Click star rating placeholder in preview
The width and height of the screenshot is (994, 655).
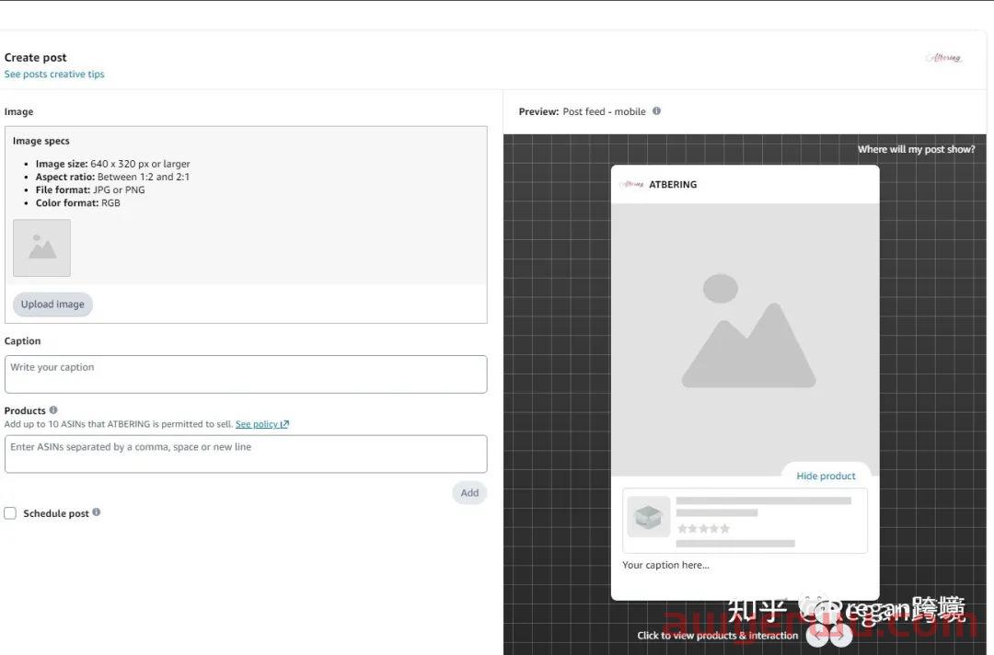(703, 528)
